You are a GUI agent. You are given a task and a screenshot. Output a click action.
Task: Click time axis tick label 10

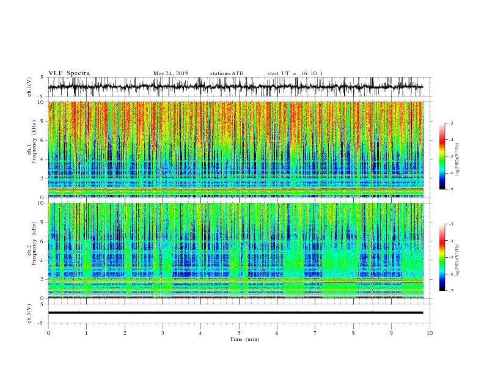pos(430,333)
